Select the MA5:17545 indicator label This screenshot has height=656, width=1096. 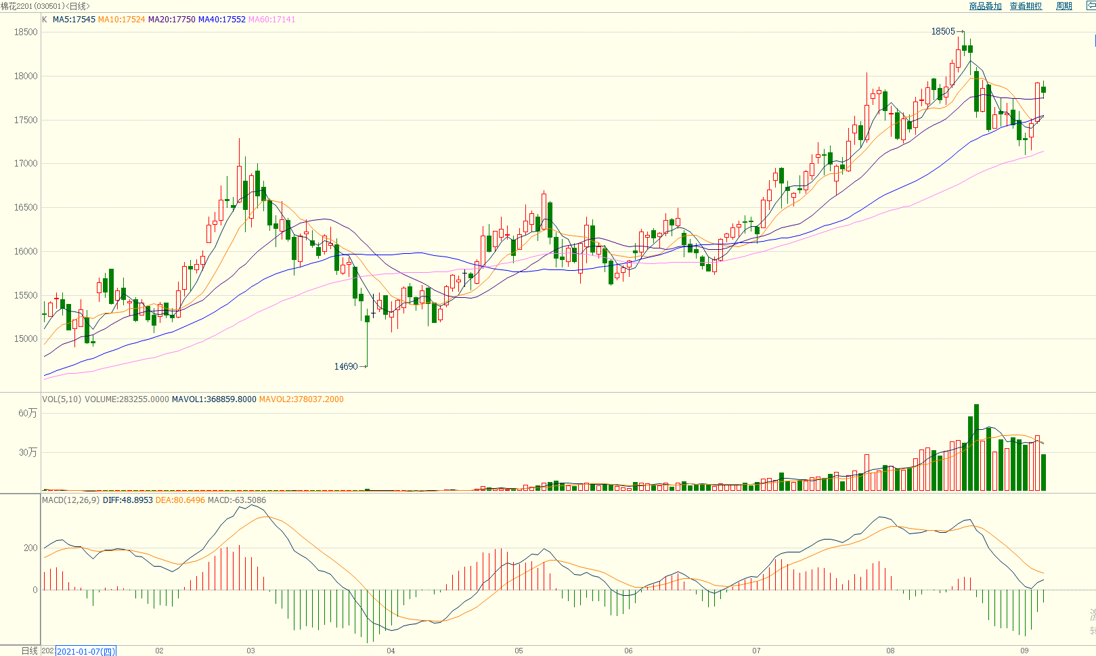[74, 20]
